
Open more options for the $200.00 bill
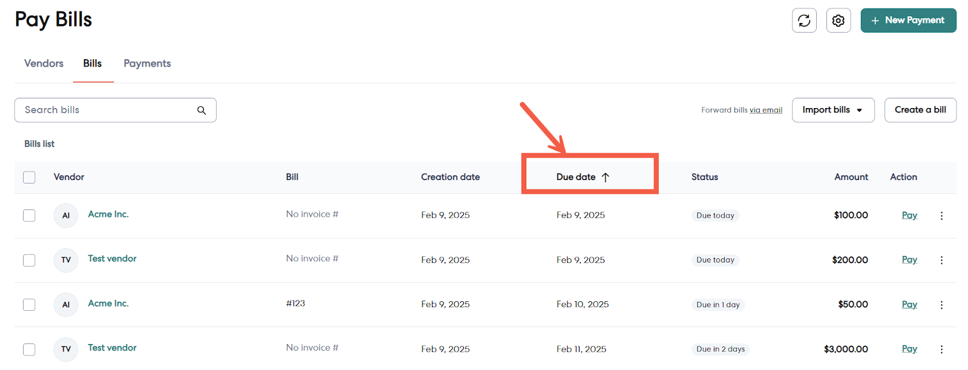click(x=941, y=260)
